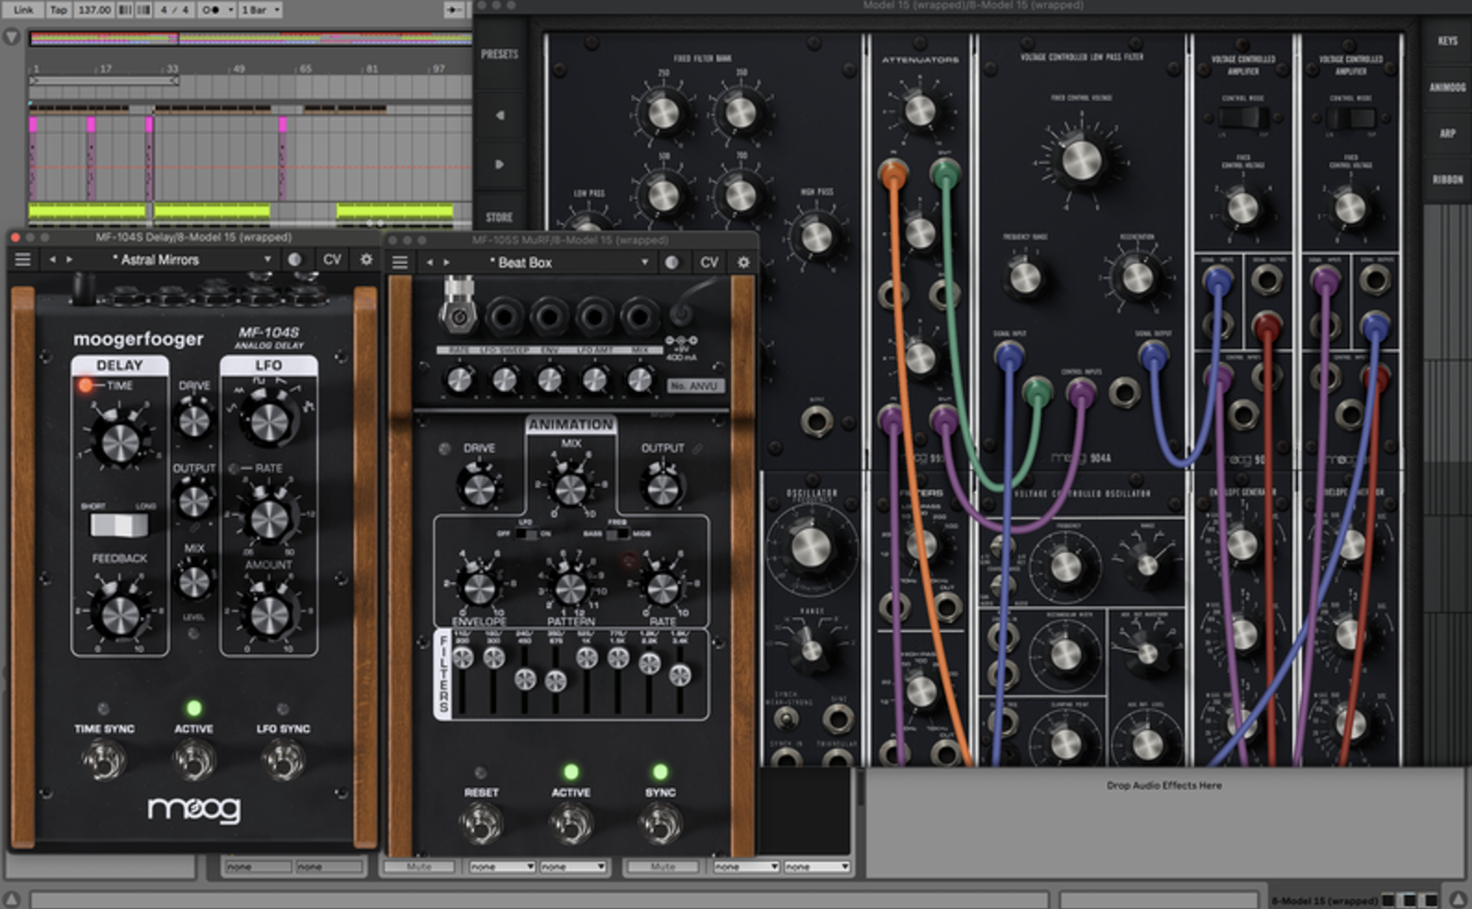Click the blue Signal Input jack on the low pass filter

1009,355
